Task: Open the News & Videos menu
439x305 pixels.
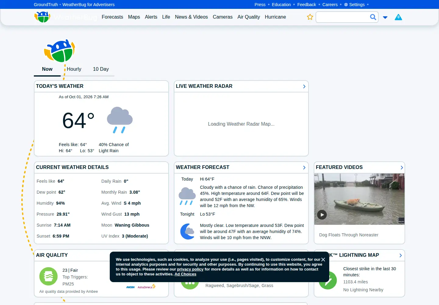Action: pyautogui.click(x=191, y=17)
